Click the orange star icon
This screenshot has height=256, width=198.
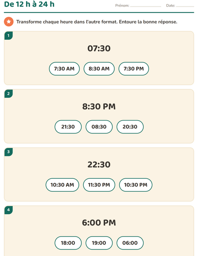[9, 21]
